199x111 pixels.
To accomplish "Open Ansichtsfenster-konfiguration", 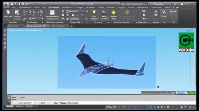I will pos(52,15).
